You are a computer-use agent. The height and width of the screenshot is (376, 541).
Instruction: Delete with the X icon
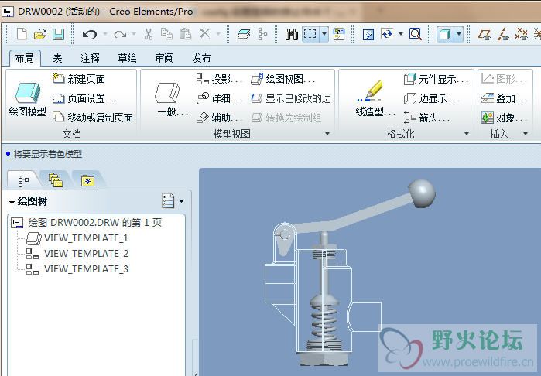click(204, 34)
